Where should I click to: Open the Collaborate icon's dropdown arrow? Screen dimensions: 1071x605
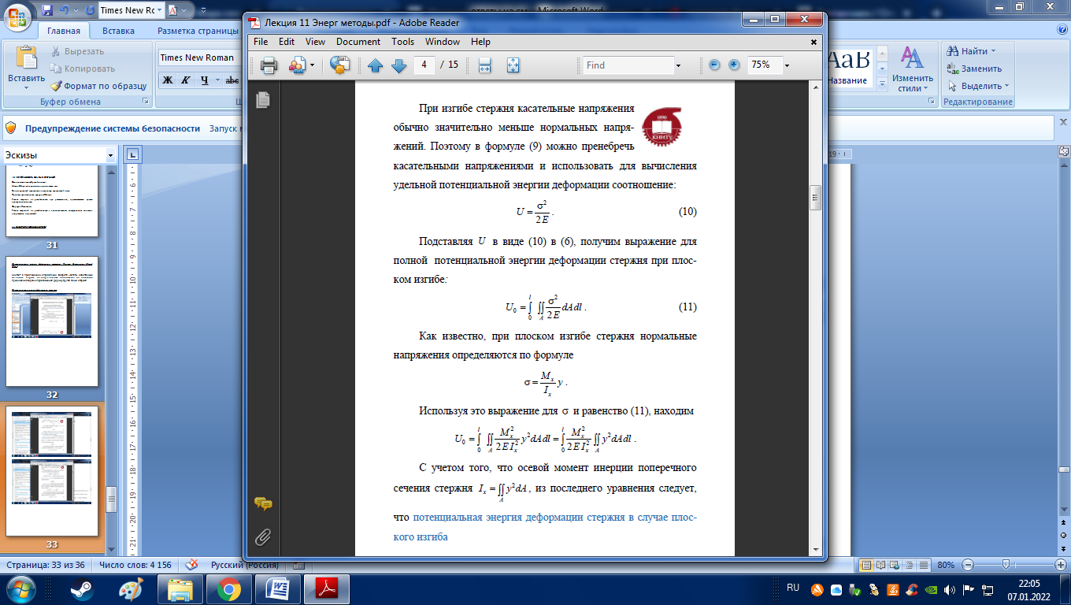312,65
